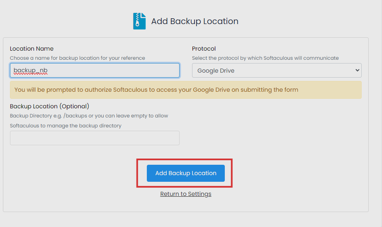Open the Protocol dropdown showing Google Drive
The height and width of the screenshot is (227, 382).
click(277, 71)
